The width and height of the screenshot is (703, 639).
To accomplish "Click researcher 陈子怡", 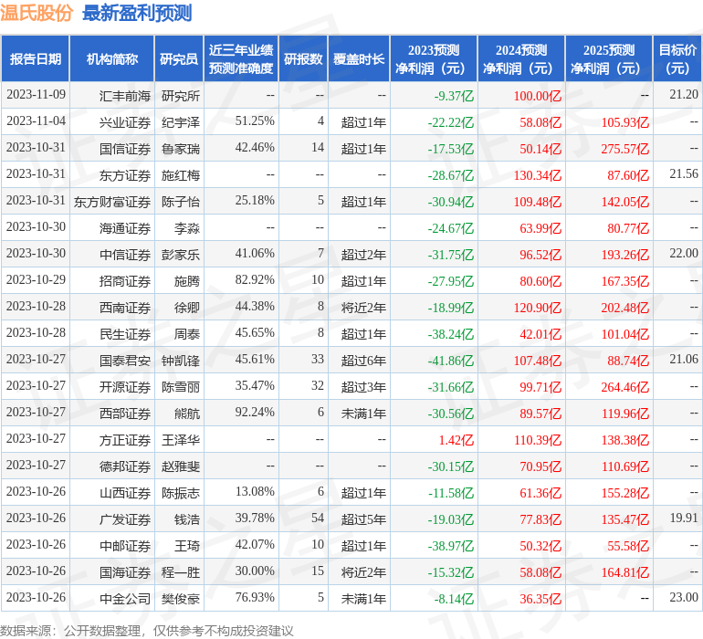I will click(x=181, y=202).
